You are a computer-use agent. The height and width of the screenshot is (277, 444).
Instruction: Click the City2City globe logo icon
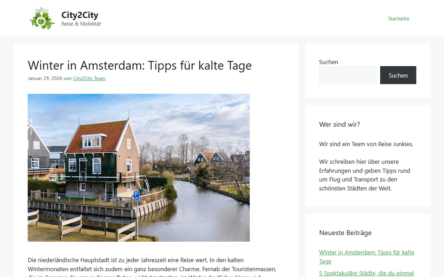pos(42,18)
